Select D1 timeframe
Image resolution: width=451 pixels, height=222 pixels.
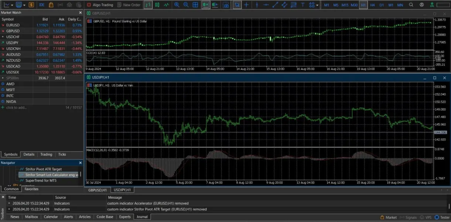(x=382, y=5)
